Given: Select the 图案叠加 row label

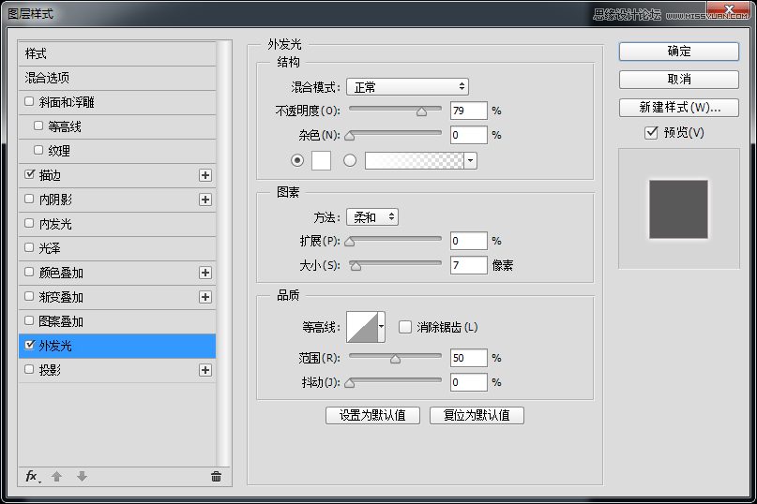Looking at the screenshot, I should tap(61, 321).
